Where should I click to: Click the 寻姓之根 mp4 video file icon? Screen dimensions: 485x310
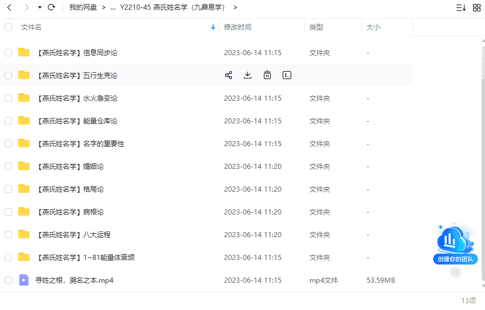24,280
